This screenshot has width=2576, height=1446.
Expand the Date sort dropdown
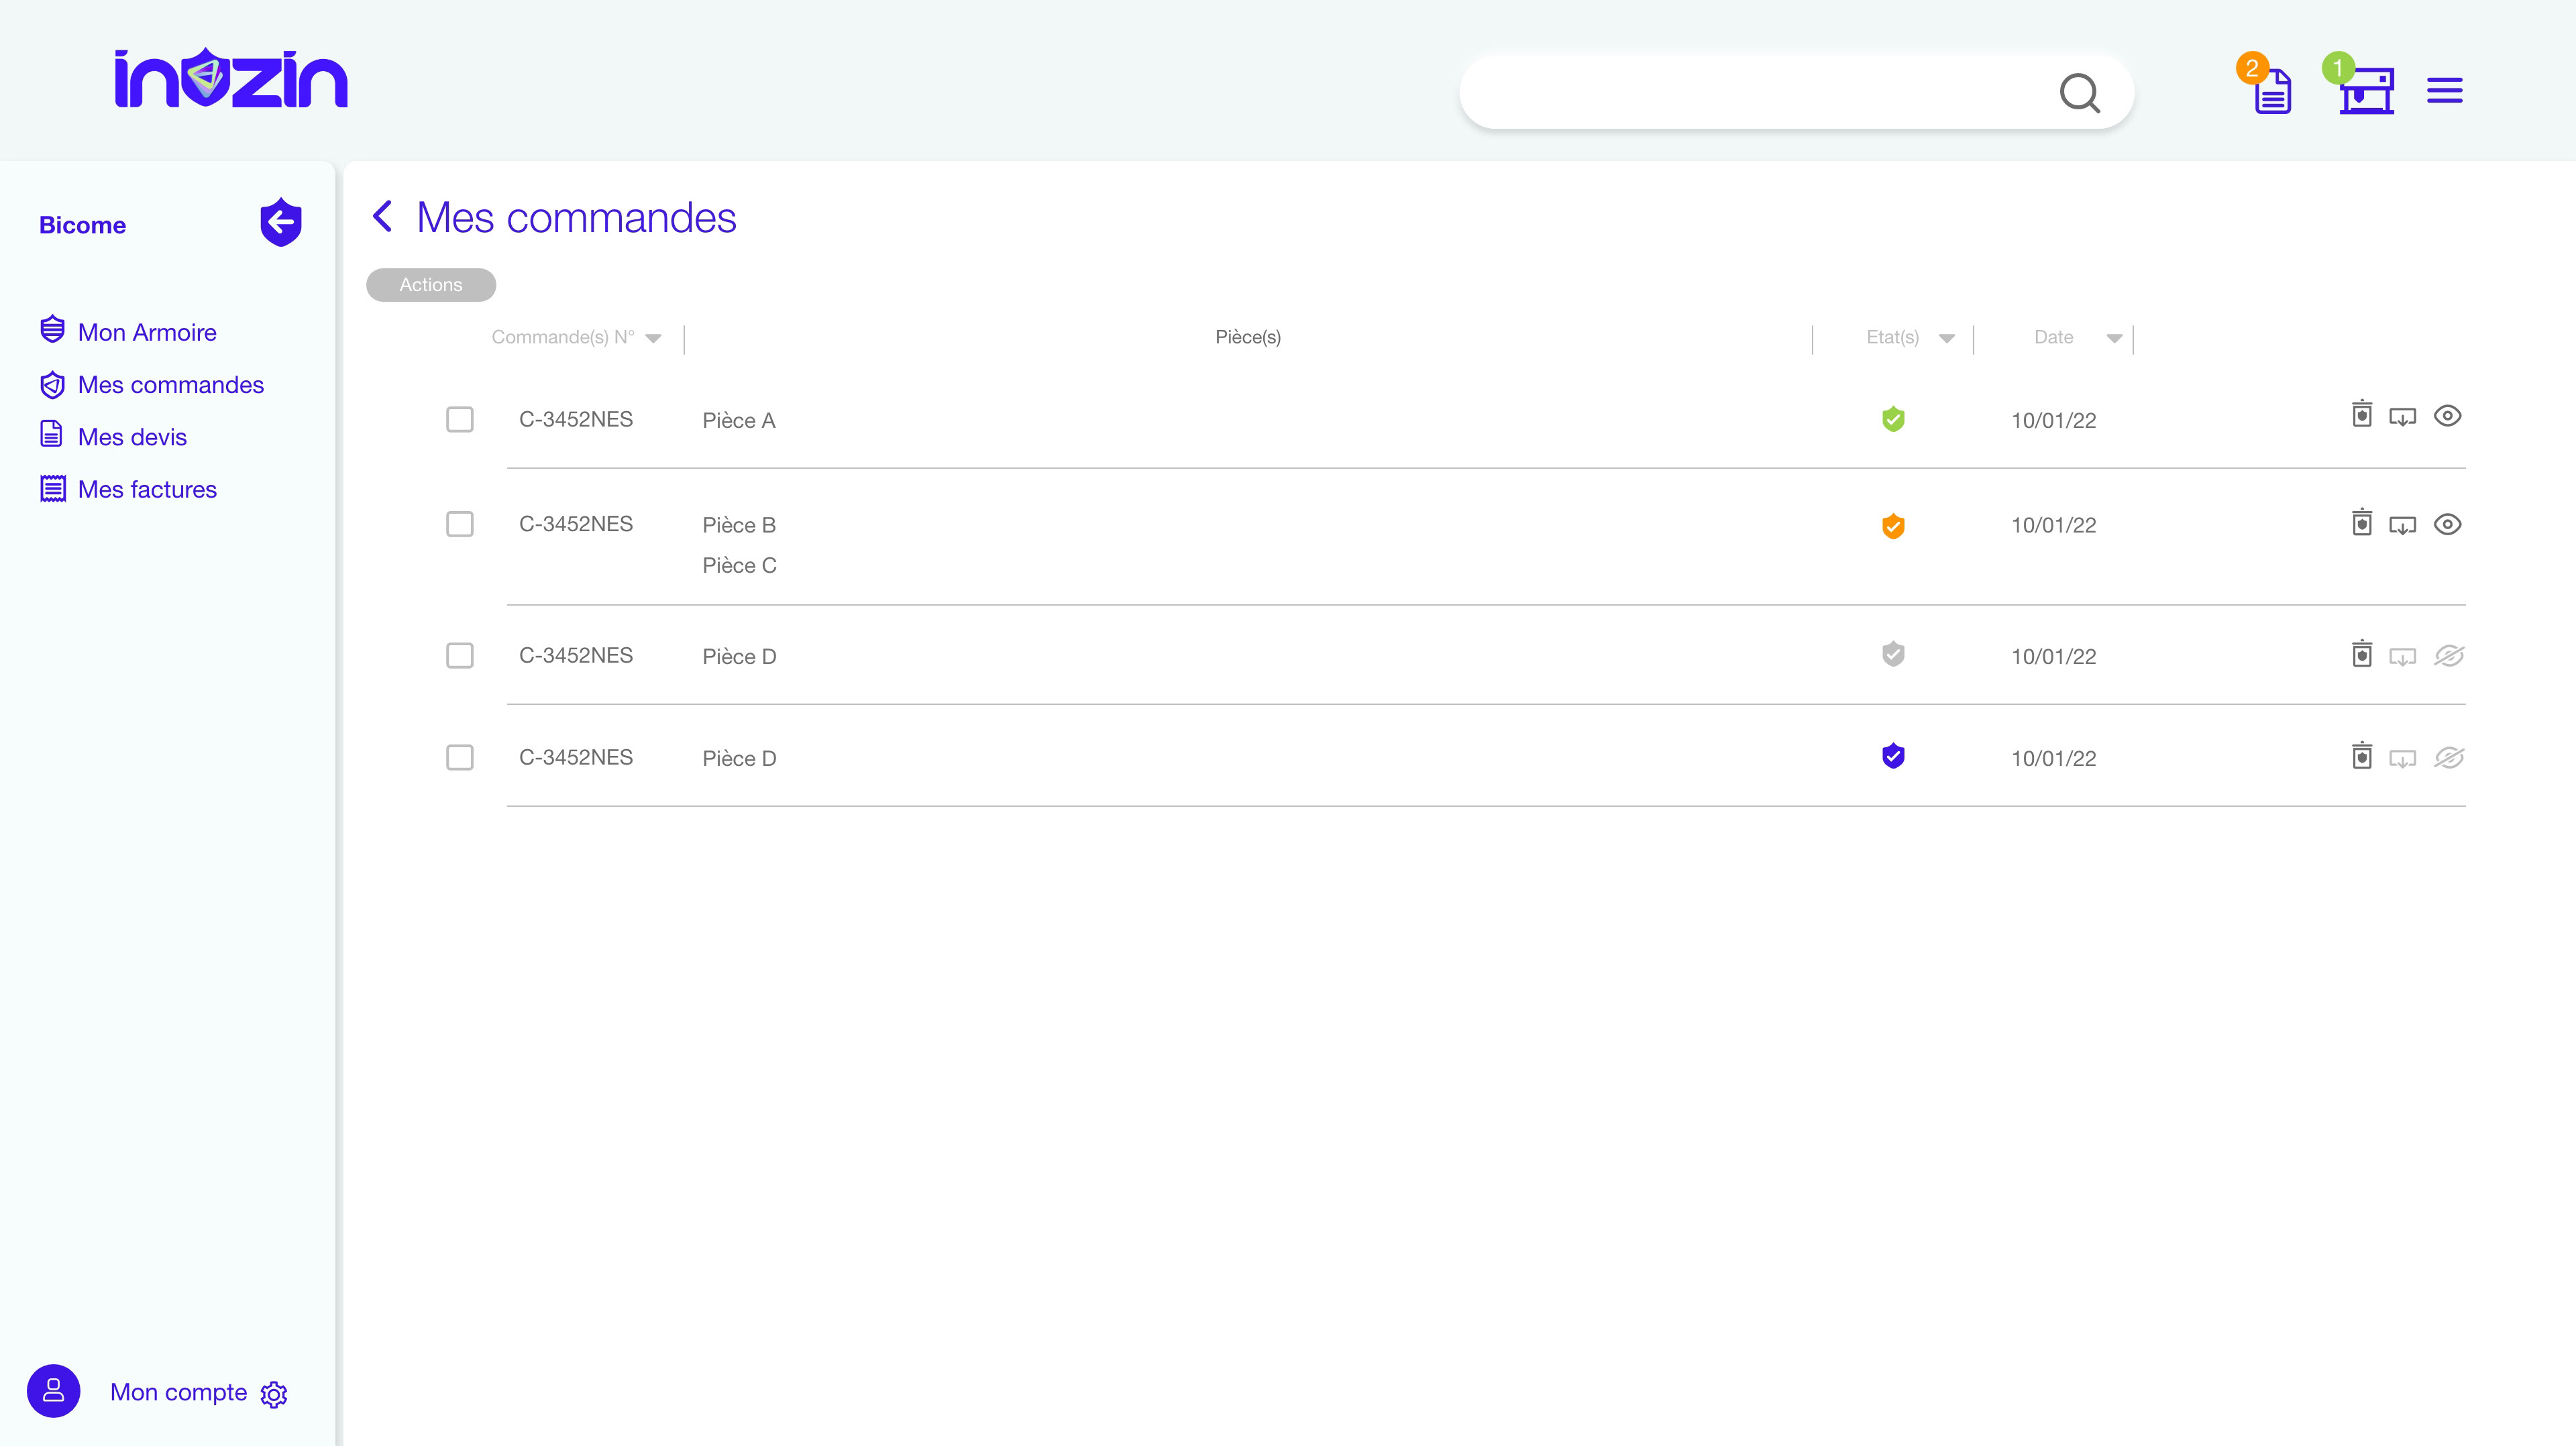point(2114,338)
